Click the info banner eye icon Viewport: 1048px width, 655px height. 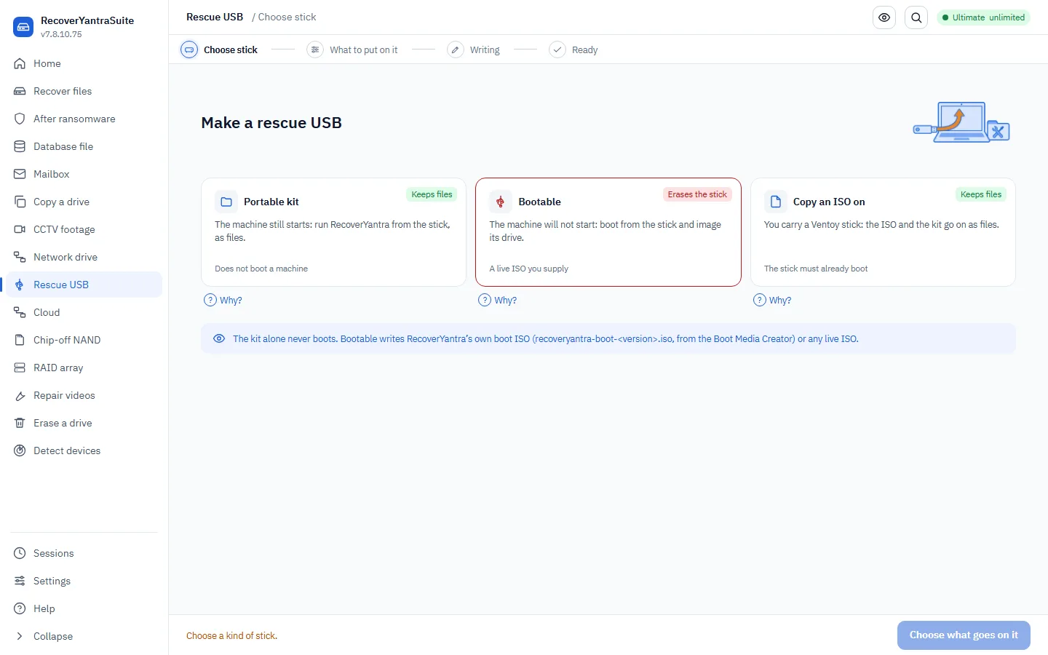219,338
